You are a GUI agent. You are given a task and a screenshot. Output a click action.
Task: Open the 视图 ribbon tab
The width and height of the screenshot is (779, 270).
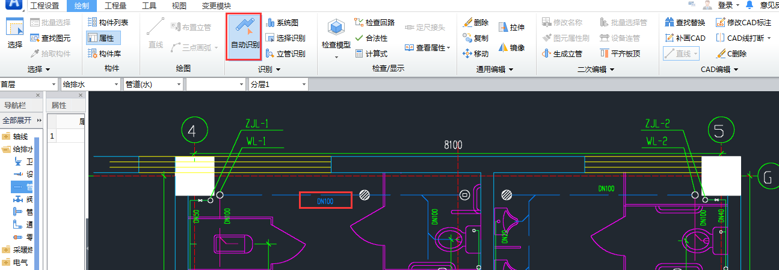179,6
